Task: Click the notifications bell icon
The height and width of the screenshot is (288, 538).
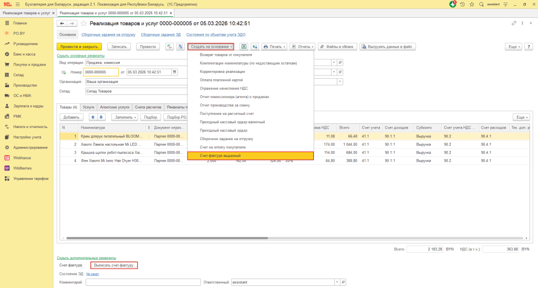Action: [453, 4]
